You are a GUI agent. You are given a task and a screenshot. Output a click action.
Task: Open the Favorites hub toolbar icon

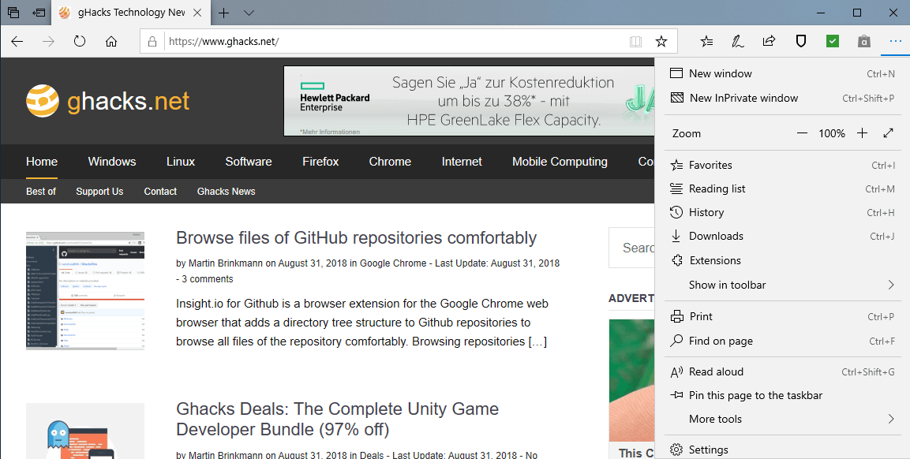pyautogui.click(x=706, y=41)
